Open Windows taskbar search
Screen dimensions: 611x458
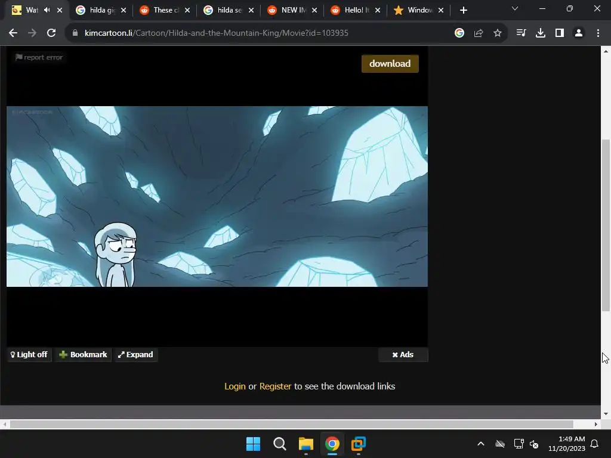pos(280,444)
